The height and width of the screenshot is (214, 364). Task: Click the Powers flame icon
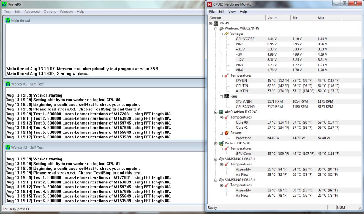click(226, 133)
